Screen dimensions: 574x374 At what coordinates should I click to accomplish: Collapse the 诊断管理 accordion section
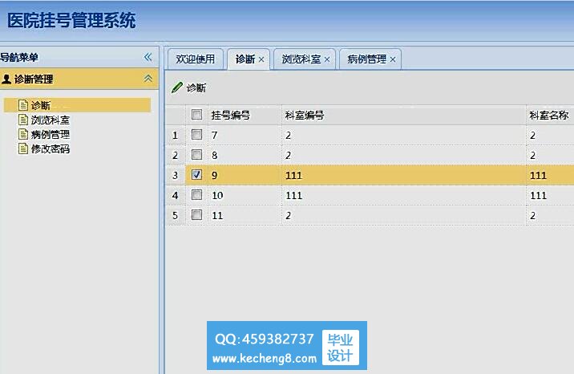click(148, 79)
